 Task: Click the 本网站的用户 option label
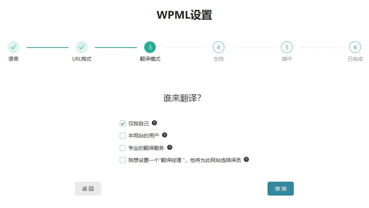click(143, 136)
